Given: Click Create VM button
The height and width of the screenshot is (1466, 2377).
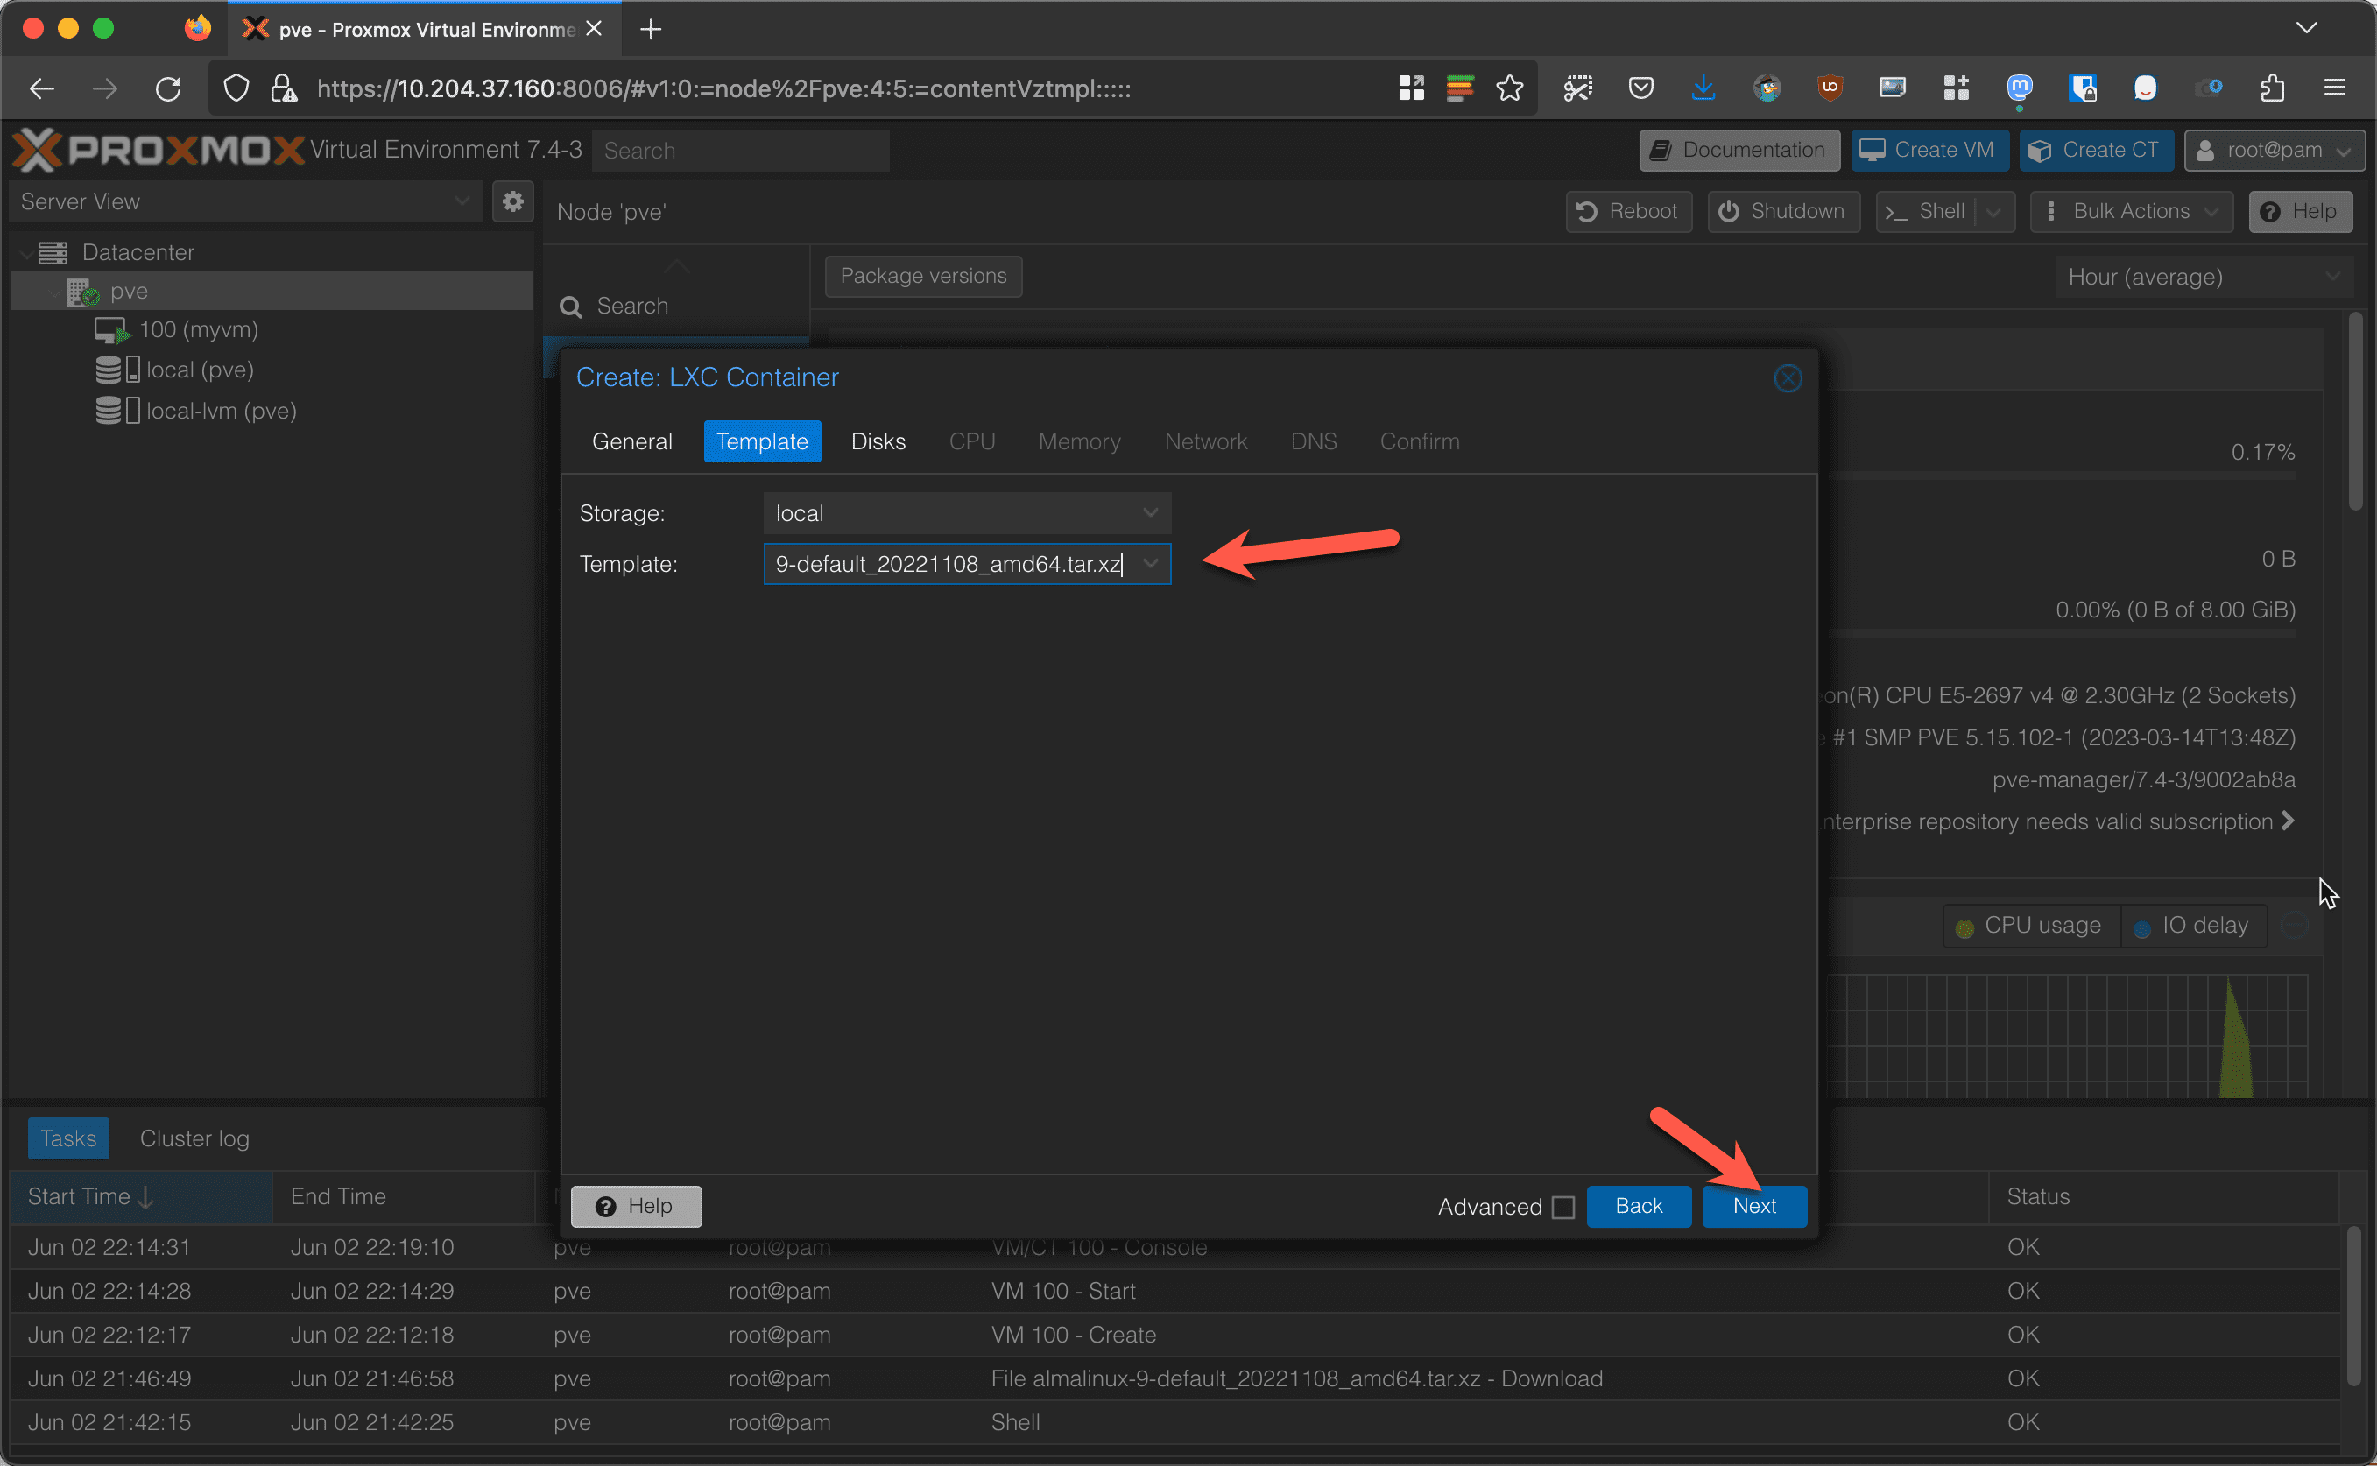Looking at the screenshot, I should click(1929, 151).
